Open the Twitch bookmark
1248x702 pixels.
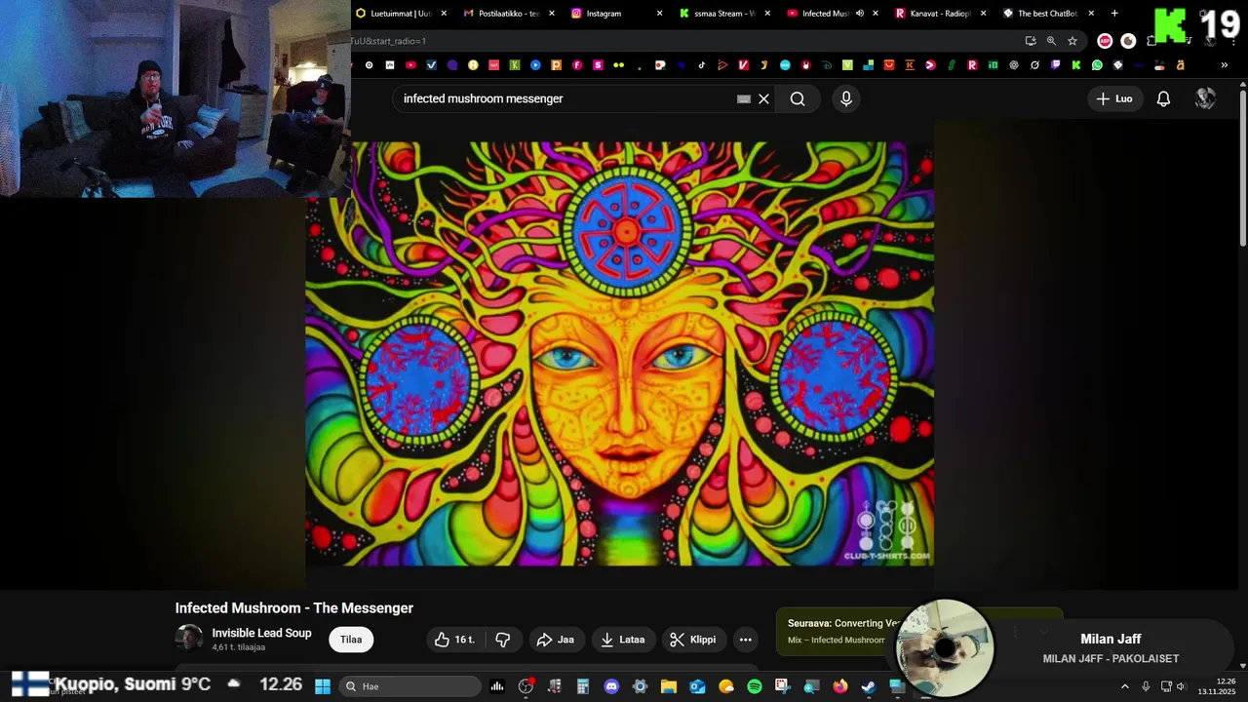tap(1056, 65)
